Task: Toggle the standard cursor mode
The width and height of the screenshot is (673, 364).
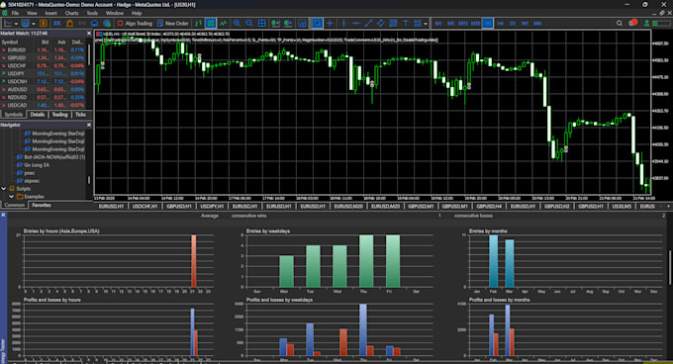Action: click(x=317, y=23)
